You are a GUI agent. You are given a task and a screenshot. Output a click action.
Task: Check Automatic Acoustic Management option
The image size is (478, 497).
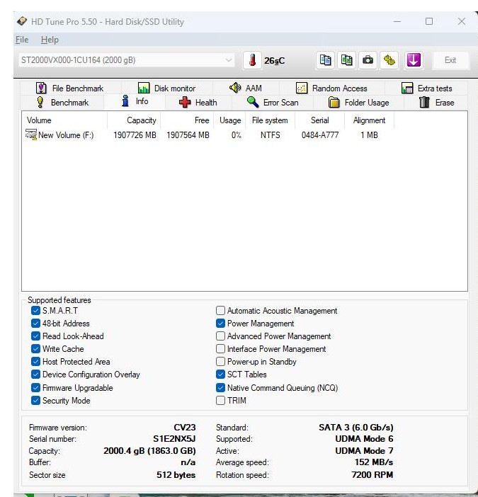221,311
